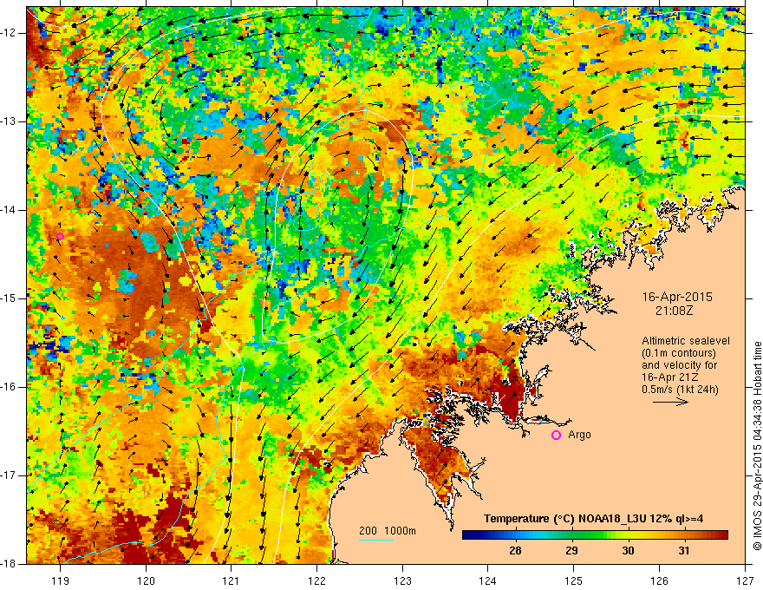Click latitude axis label -15
Screen dimensions: 763x590
(9, 298)
